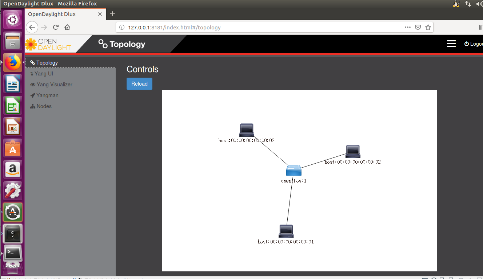Go to Firefox home page icon
Viewport: 483px width, 279px height.
click(x=67, y=27)
